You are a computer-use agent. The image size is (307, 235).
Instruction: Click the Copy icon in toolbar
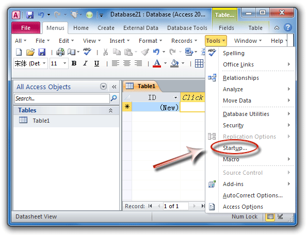point(117,52)
